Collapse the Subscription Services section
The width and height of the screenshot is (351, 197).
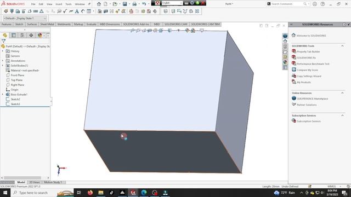[x=342, y=115]
